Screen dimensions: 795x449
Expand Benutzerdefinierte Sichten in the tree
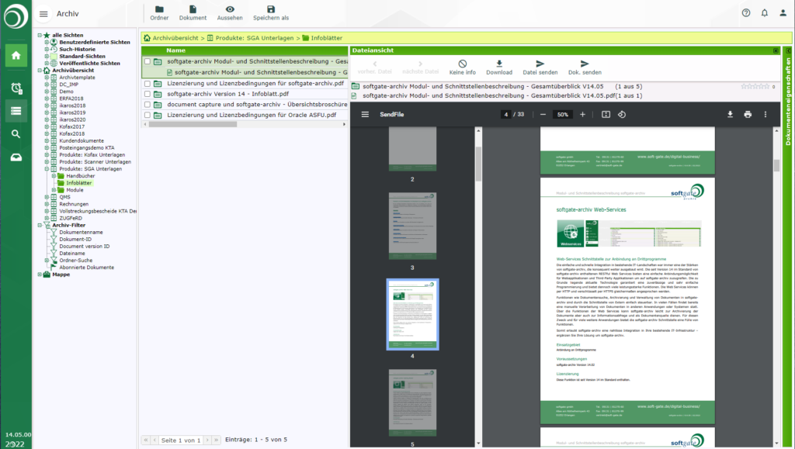[x=47, y=43]
